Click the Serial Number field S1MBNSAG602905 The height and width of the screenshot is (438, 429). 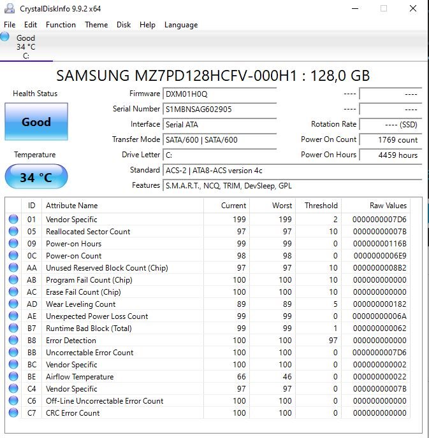click(219, 109)
